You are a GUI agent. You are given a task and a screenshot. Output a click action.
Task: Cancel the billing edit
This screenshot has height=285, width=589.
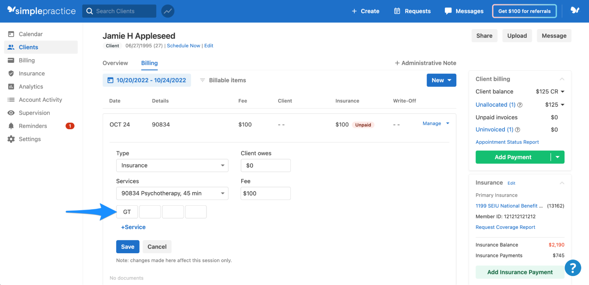click(157, 247)
